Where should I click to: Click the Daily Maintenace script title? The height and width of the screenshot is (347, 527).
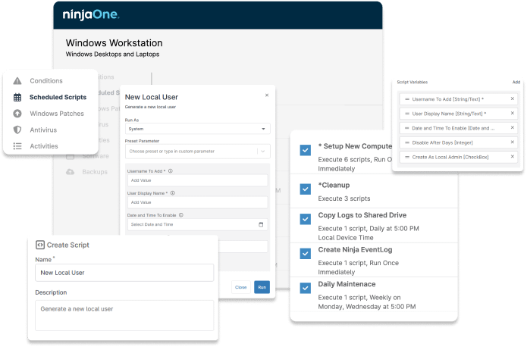(347, 284)
